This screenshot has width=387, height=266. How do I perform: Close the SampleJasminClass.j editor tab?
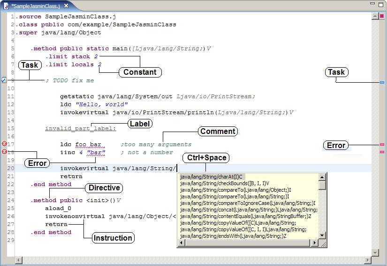66,6
